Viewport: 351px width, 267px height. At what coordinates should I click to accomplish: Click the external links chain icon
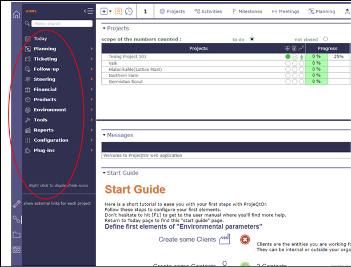pos(16,219)
